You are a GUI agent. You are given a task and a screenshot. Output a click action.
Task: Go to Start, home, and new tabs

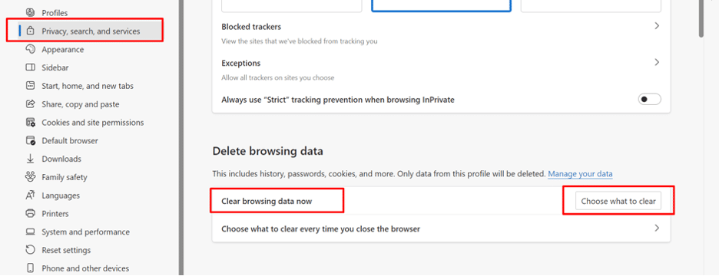(88, 86)
